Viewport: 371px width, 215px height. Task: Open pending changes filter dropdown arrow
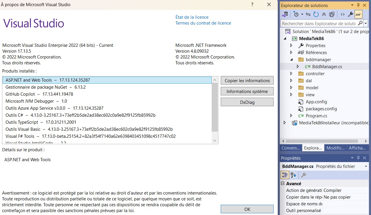coord(302,14)
